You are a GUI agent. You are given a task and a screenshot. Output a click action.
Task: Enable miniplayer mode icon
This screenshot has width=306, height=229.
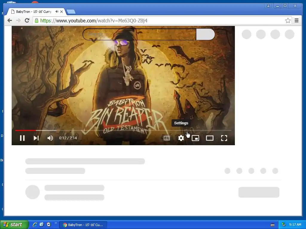point(195,138)
